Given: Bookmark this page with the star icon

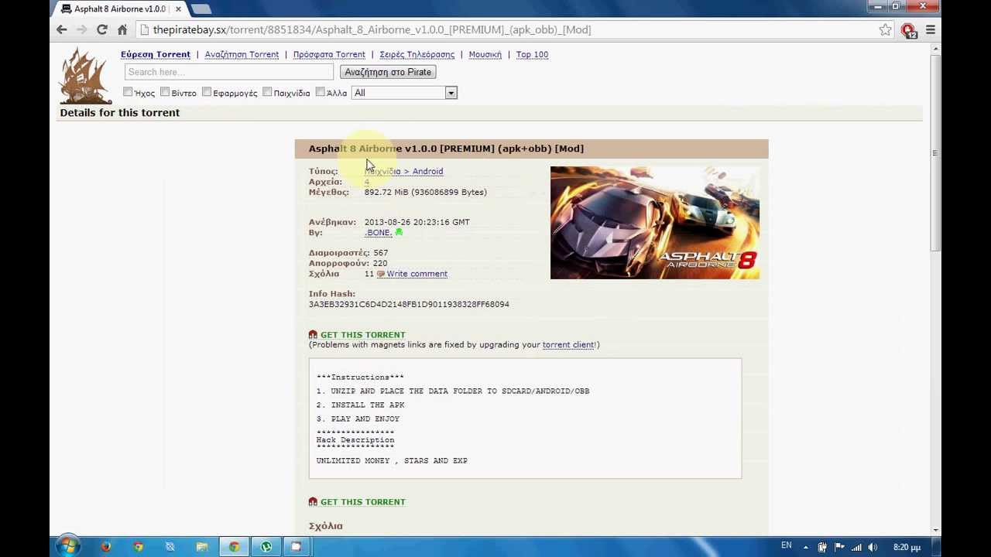Looking at the screenshot, I should 885,29.
